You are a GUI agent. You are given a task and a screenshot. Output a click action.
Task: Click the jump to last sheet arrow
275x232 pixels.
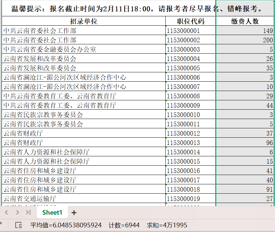point(28,213)
